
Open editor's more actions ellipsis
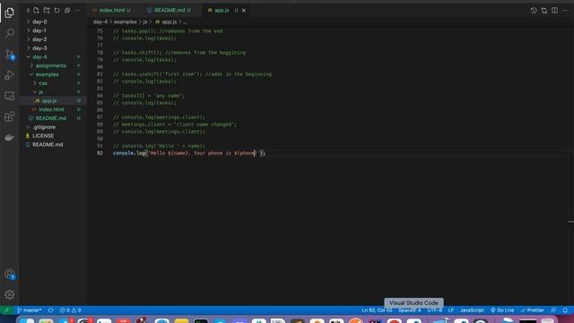[x=565, y=11]
